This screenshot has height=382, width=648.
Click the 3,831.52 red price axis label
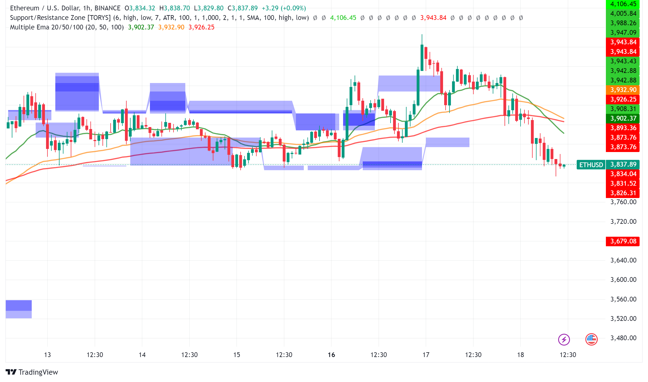[623, 183]
